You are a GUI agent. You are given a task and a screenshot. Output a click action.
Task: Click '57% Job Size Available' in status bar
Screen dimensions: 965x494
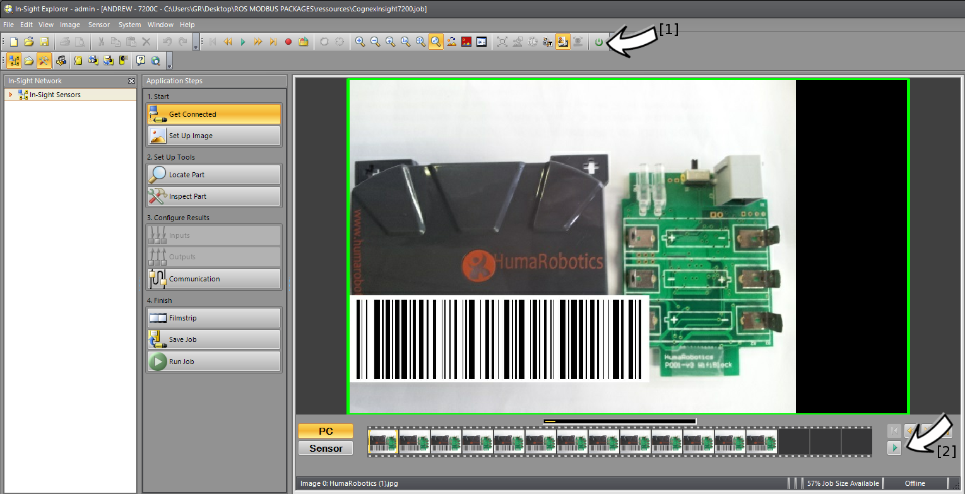click(843, 483)
